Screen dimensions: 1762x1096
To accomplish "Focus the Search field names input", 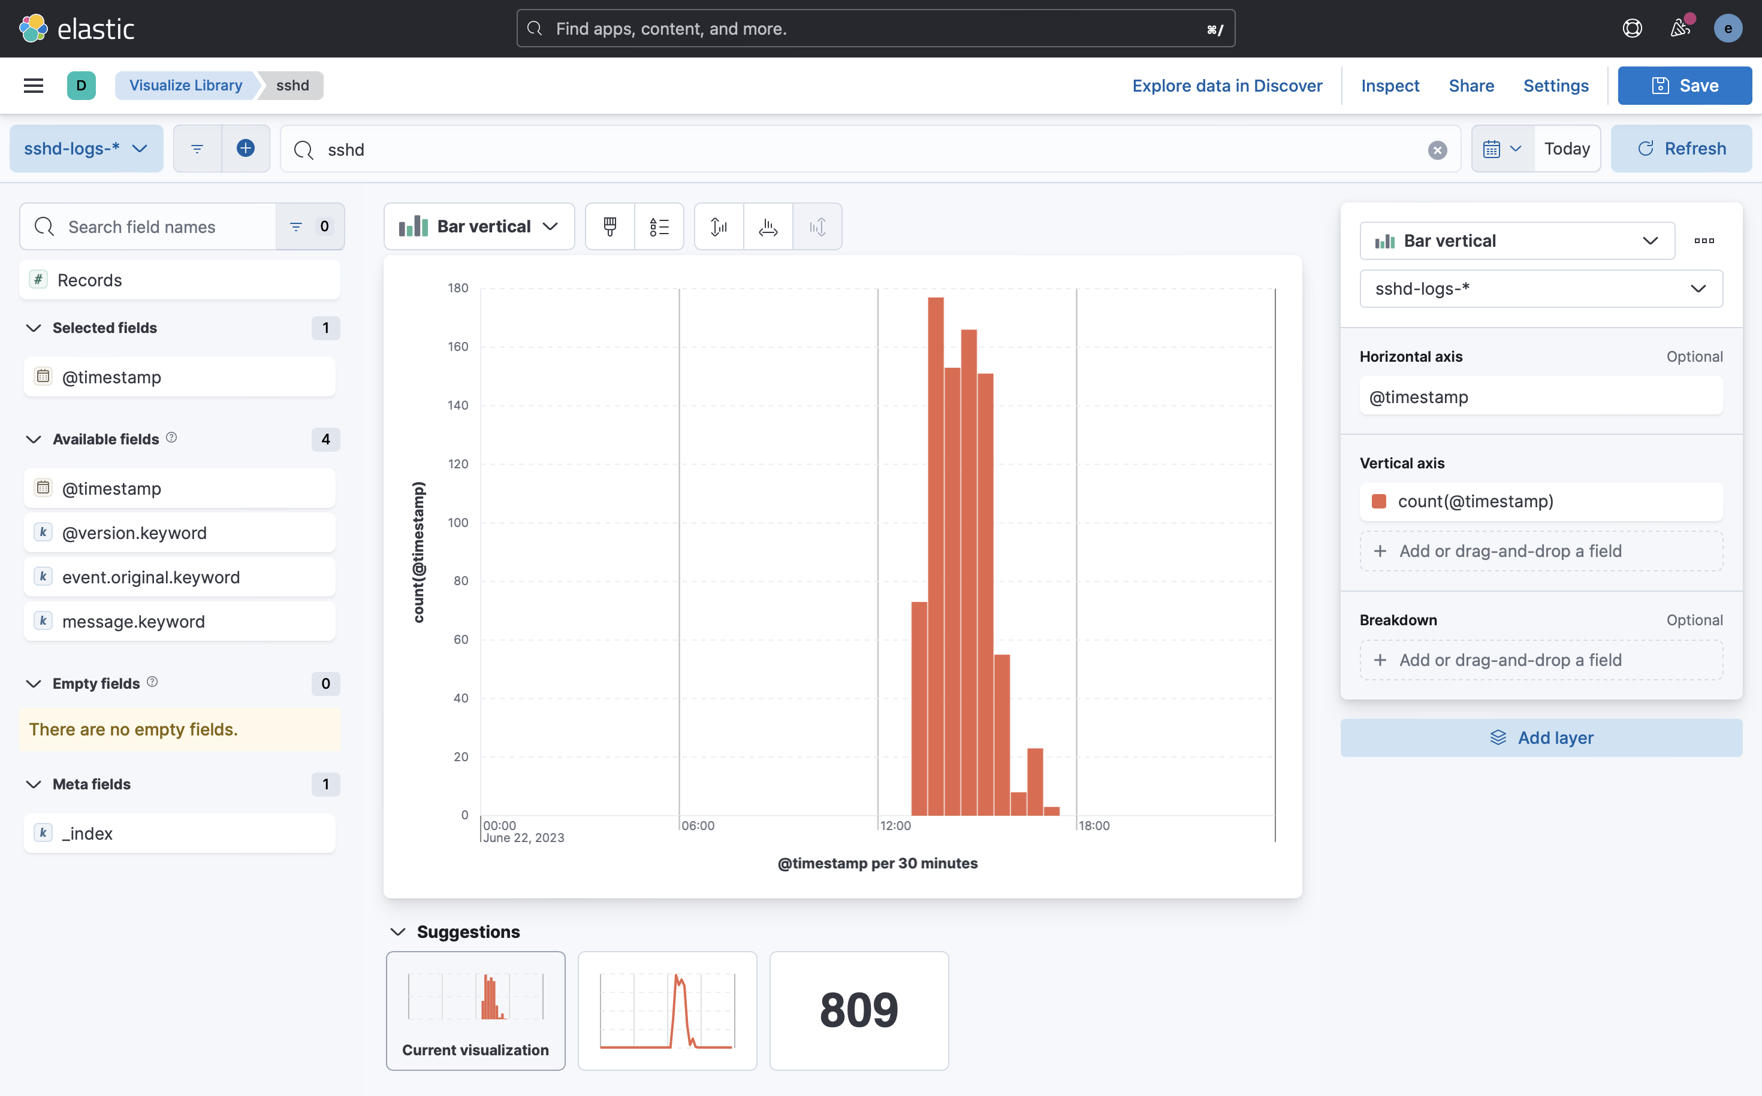I will pyautogui.click(x=148, y=227).
